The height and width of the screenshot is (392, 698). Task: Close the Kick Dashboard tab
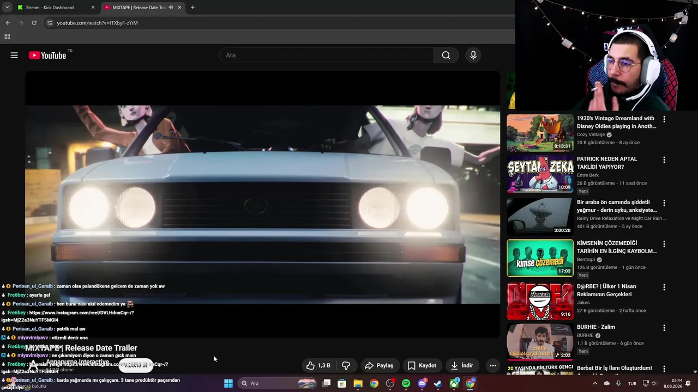pyautogui.click(x=93, y=8)
